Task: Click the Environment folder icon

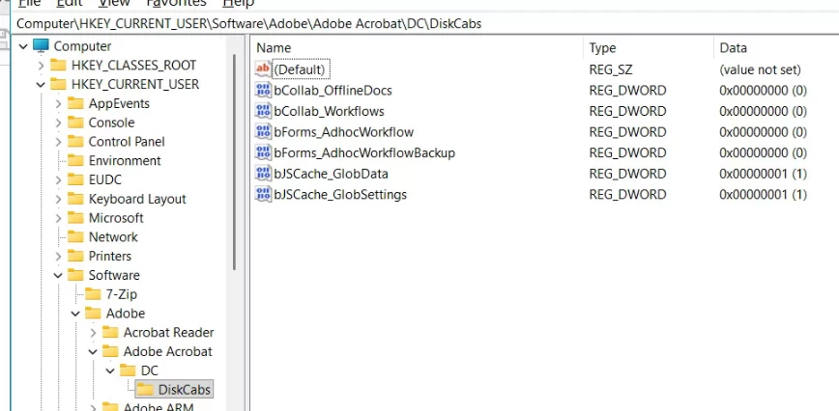Action: (x=75, y=161)
